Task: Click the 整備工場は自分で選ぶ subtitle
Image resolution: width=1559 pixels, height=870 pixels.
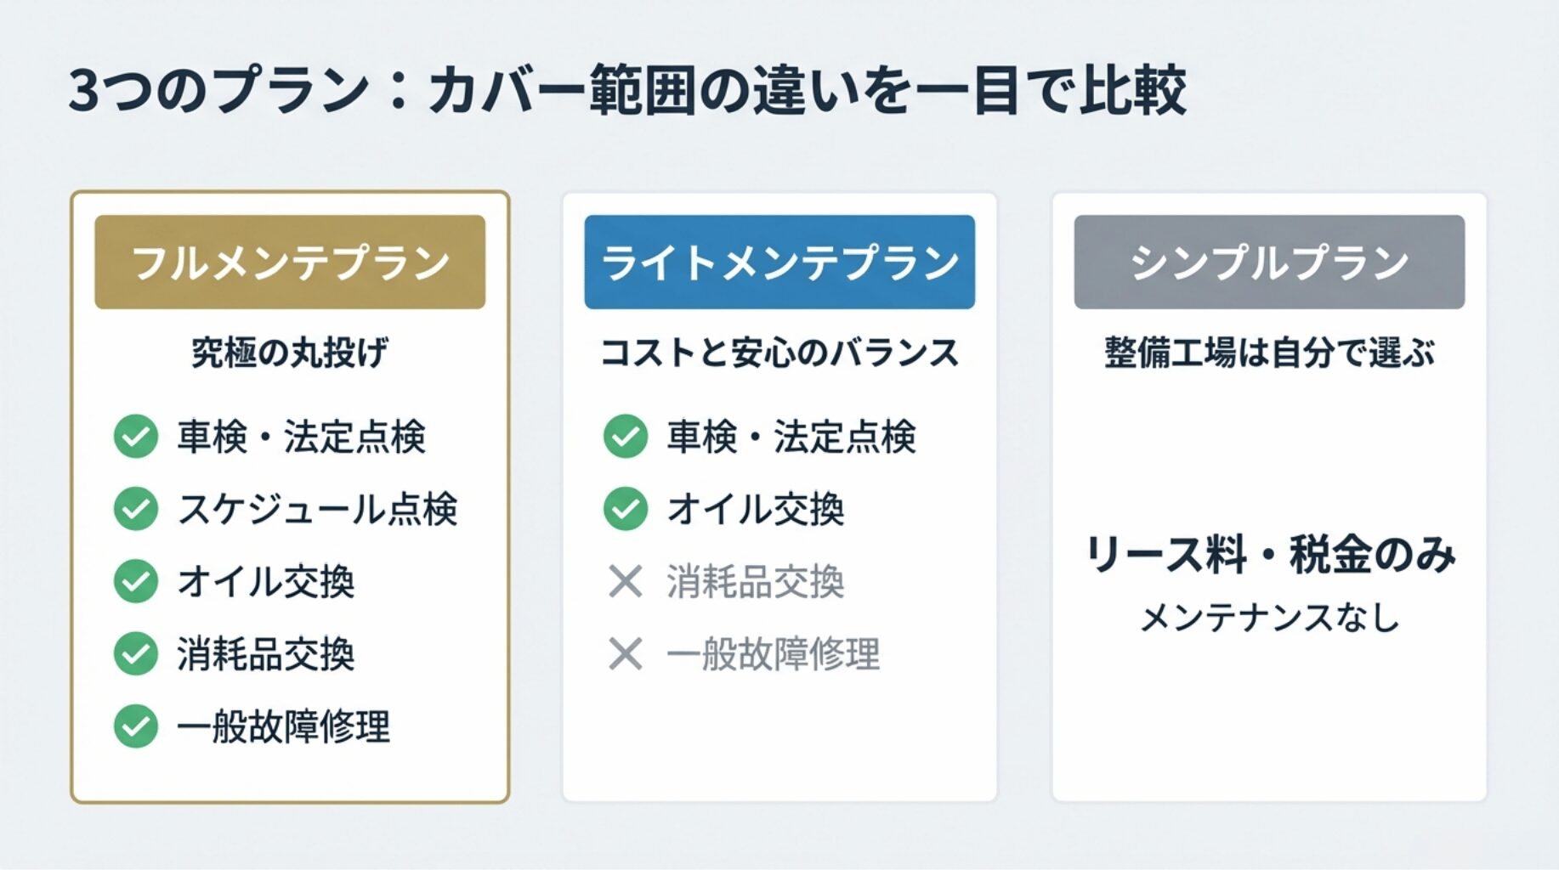Action: click(1269, 353)
